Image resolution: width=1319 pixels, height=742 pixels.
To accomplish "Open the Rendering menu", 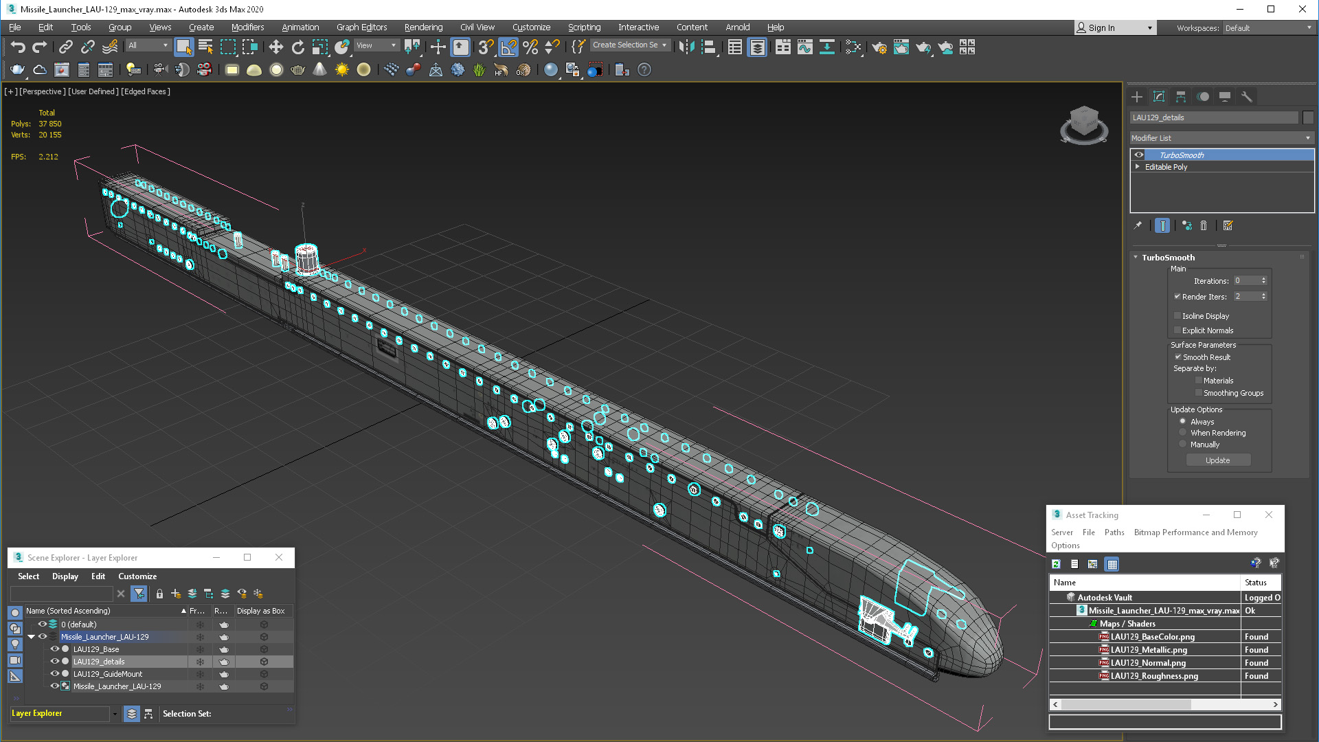I will (x=423, y=27).
